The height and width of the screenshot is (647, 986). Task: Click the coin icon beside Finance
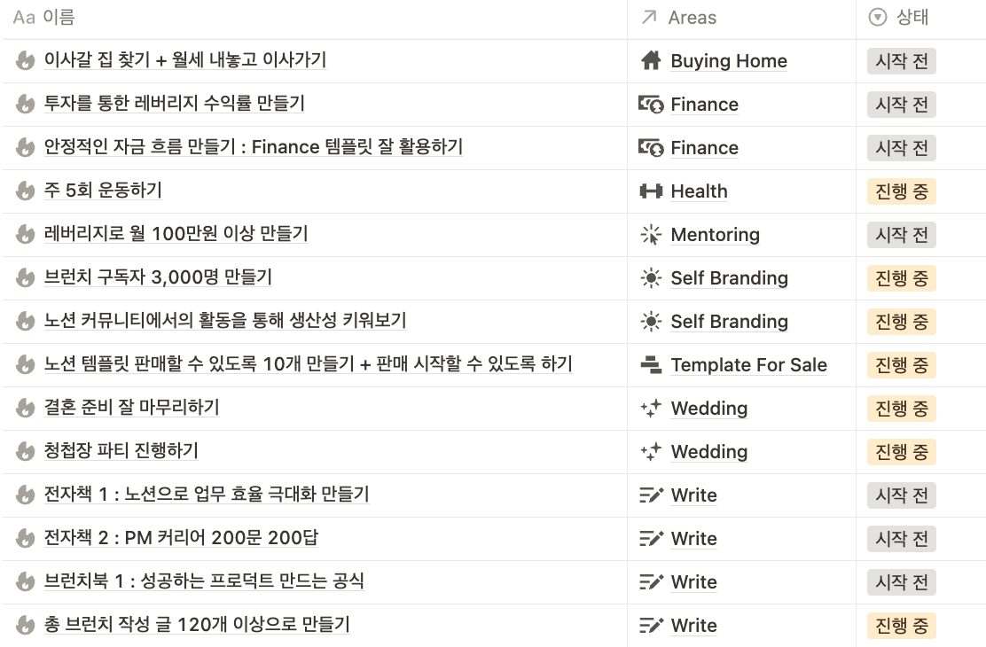click(651, 105)
